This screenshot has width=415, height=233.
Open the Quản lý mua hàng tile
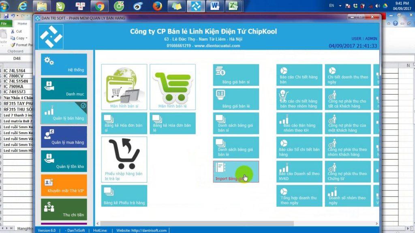tap(64, 137)
